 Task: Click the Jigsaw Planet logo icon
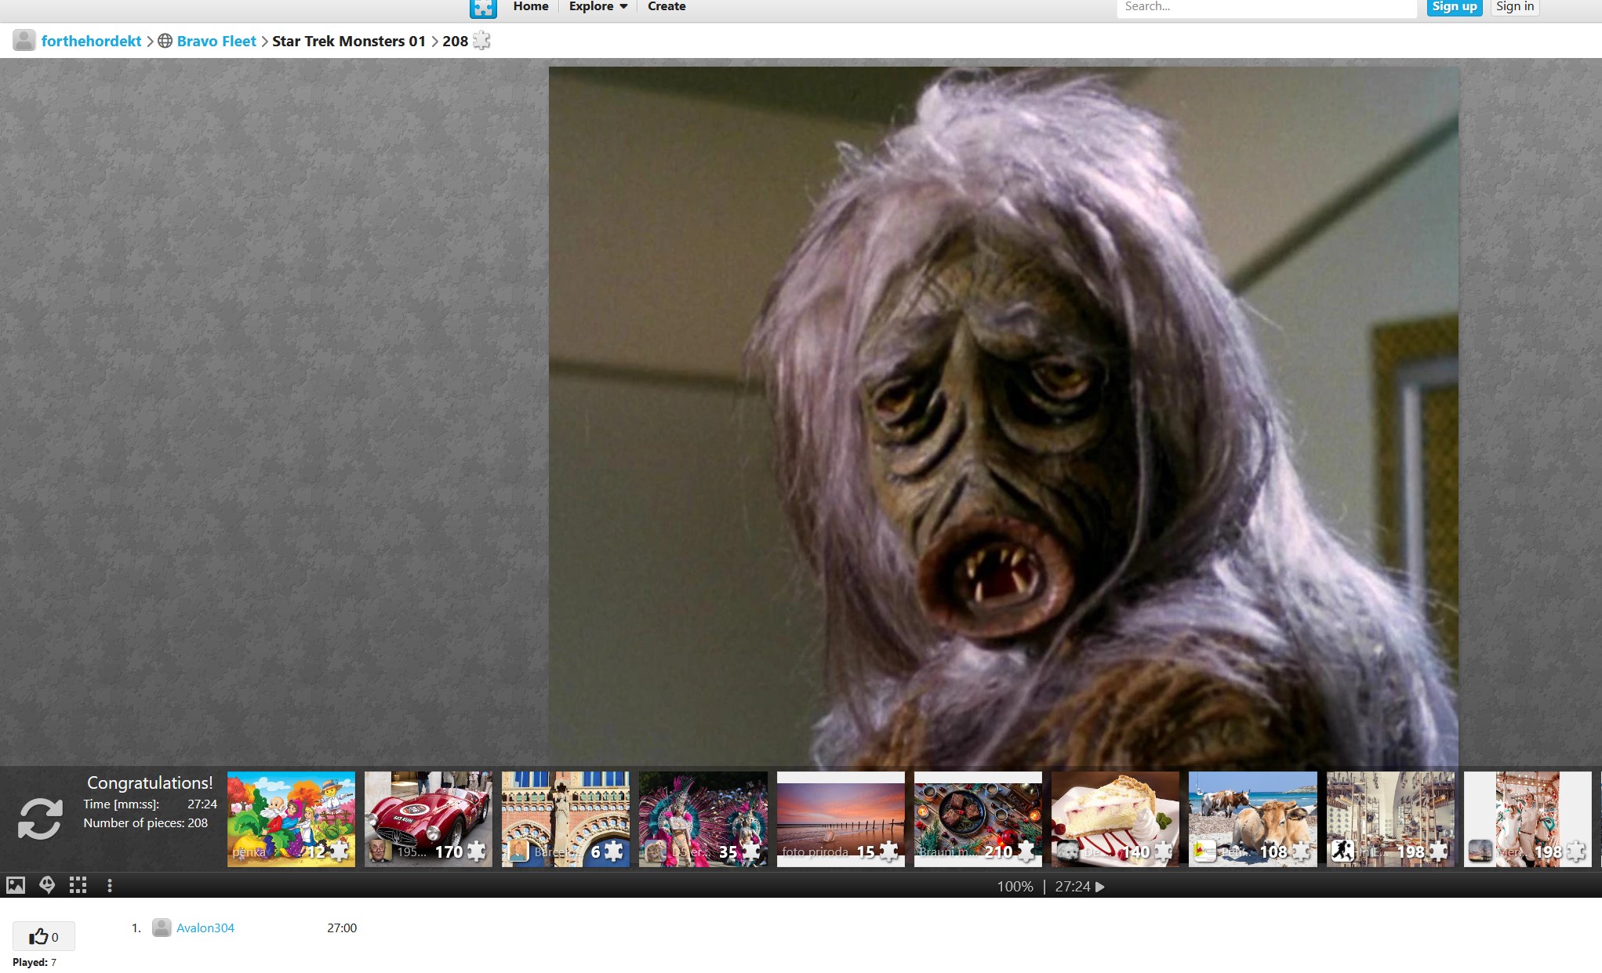483,9
